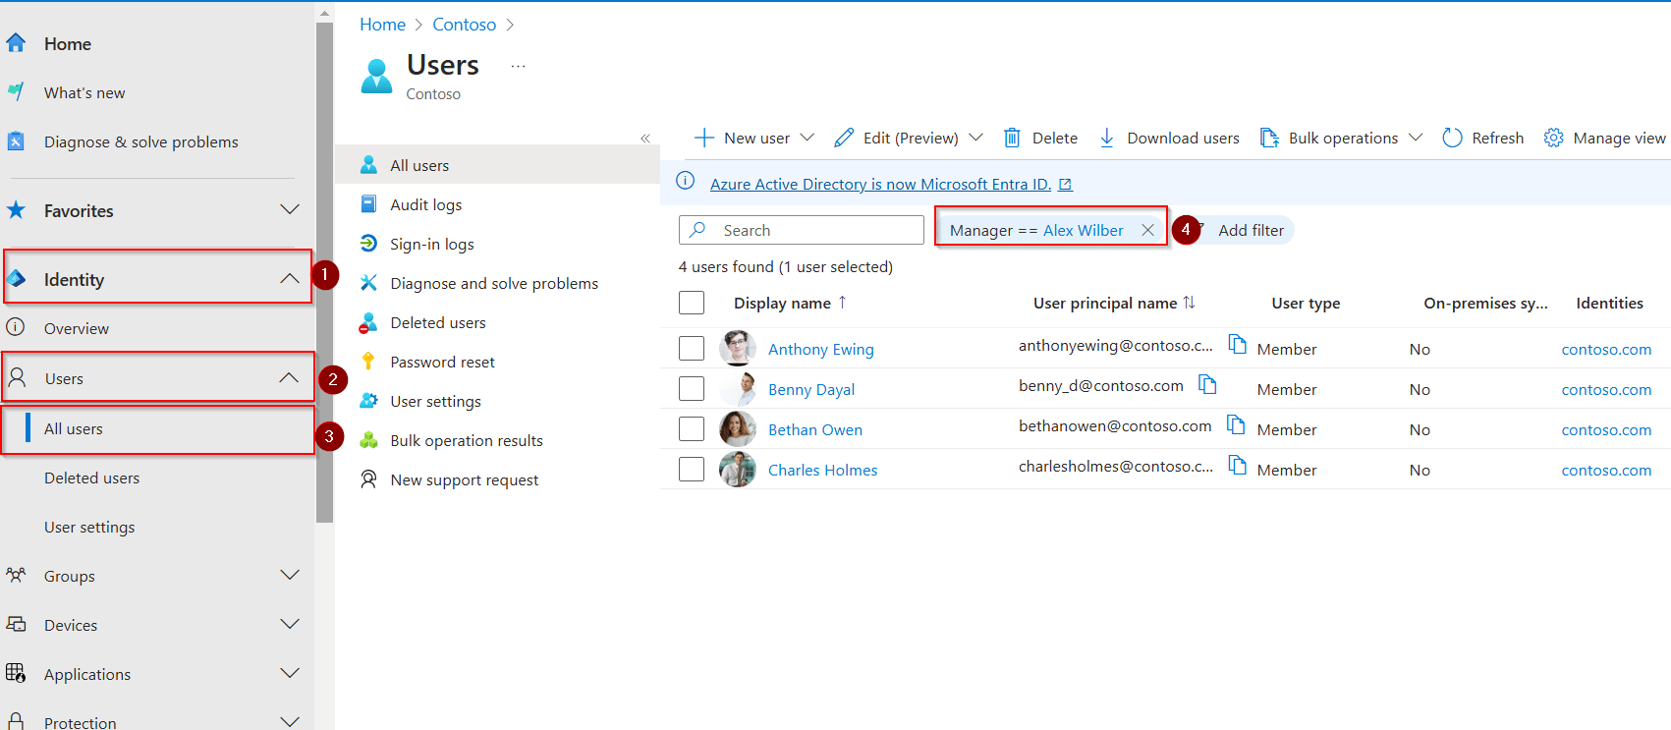1671x730 pixels.
Task: Copy Benny Dayal's user principal name
Action: tap(1207, 385)
